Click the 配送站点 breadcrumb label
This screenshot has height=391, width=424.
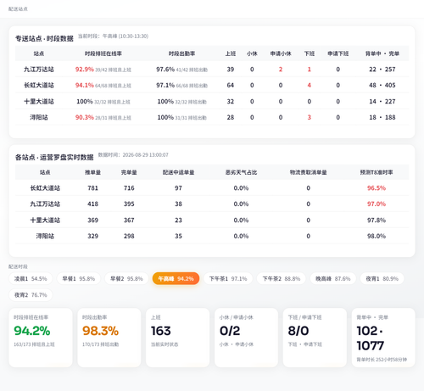click(18, 9)
